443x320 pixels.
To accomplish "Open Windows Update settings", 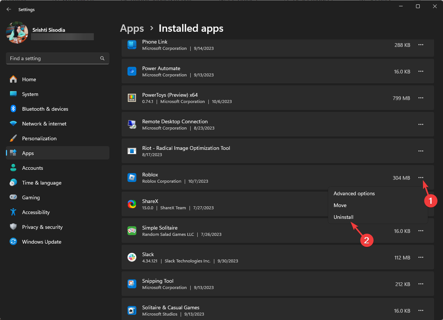I will [x=42, y=241].
